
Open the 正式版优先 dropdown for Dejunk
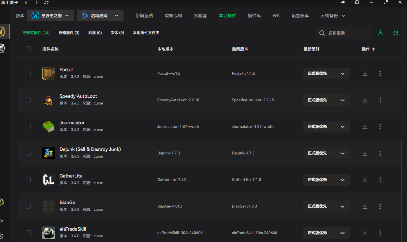[x=326, y=153]
